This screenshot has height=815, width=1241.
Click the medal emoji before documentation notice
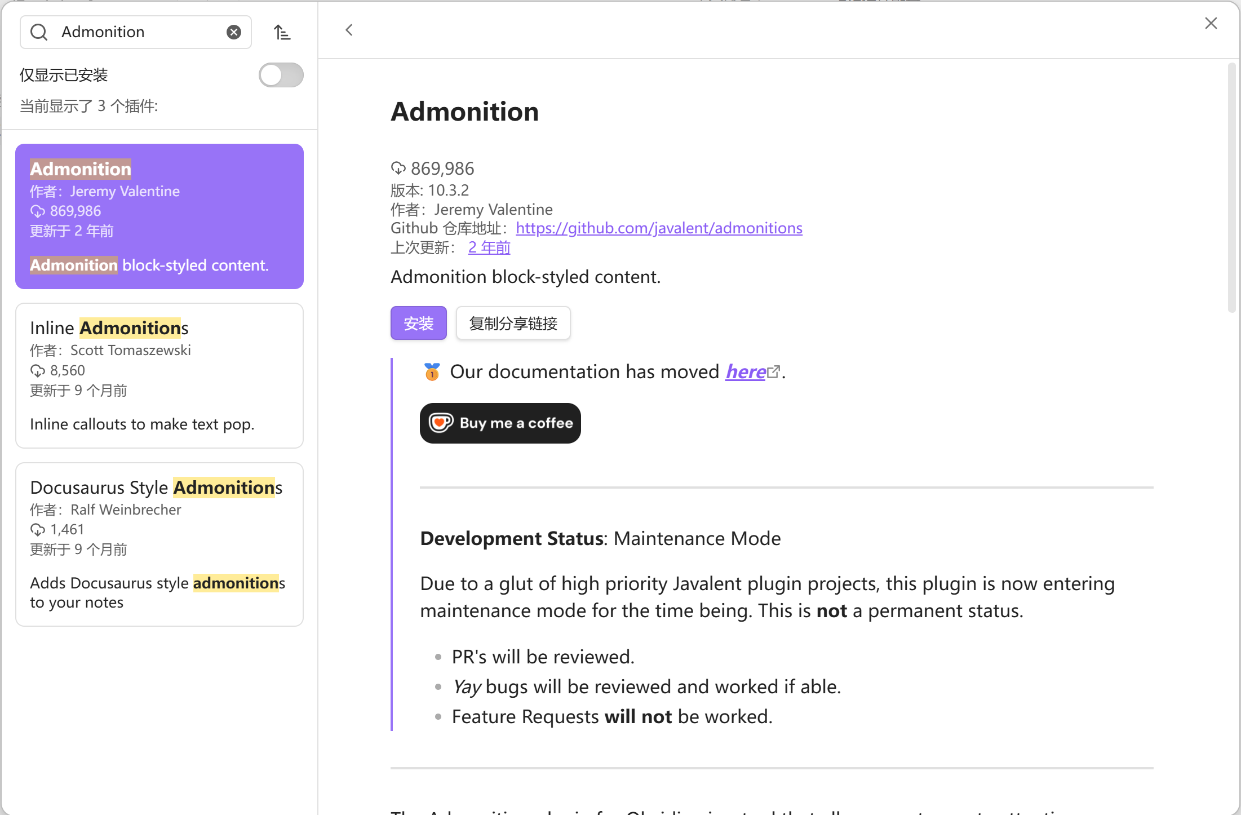click(432, 372)
